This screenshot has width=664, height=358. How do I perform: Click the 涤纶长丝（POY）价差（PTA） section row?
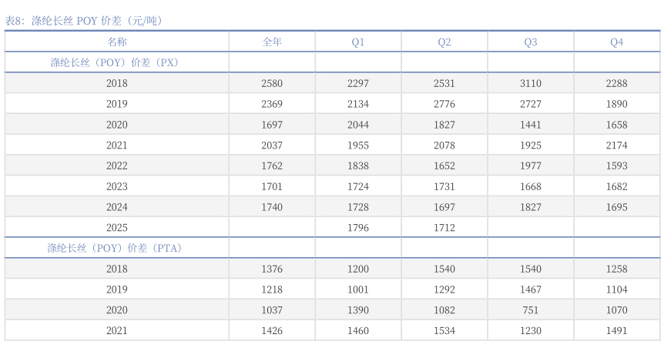tap(115, 248)
